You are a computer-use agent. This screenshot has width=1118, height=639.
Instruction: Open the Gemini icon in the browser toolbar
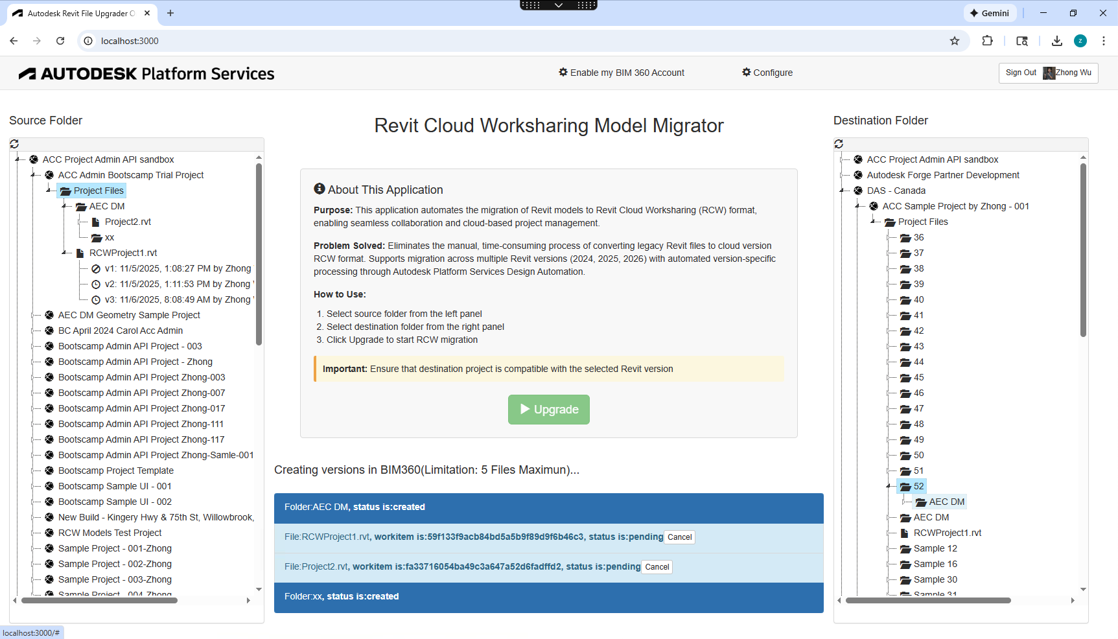click(990, 13)
